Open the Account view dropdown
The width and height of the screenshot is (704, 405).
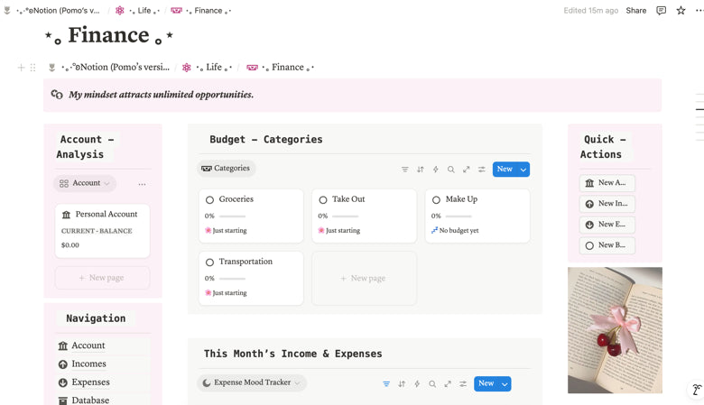pos(85,183)
